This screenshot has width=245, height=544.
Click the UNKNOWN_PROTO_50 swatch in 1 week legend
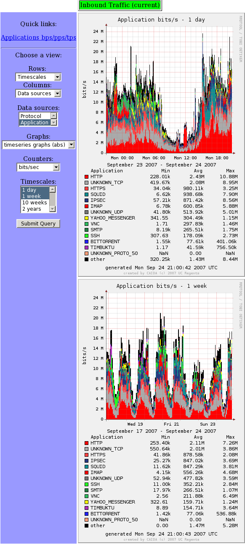point(86,520)
